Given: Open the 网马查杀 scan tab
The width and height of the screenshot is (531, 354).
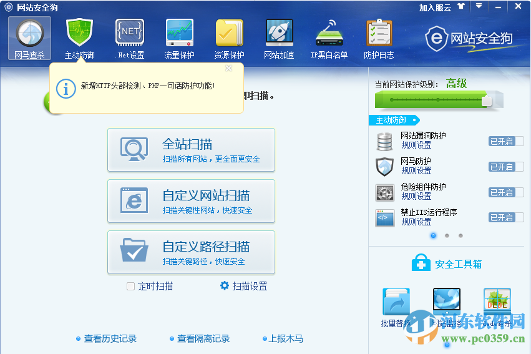Looking at the screenshot, I should click(x=30, y=38).
